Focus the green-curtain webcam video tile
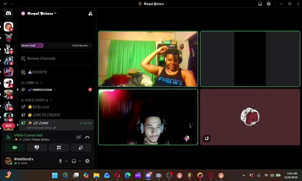Image resolution: width=302 pixels, height=181 pixels. coord(148,59)
